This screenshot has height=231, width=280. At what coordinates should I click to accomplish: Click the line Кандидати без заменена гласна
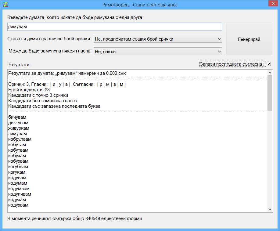[43, 101]
